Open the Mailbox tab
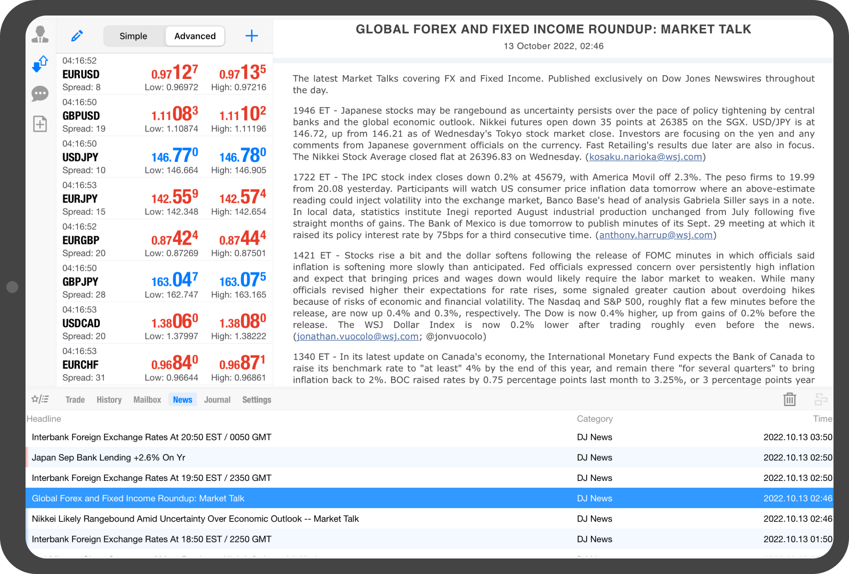Viewport: 849px width, 574px height. 147,400
